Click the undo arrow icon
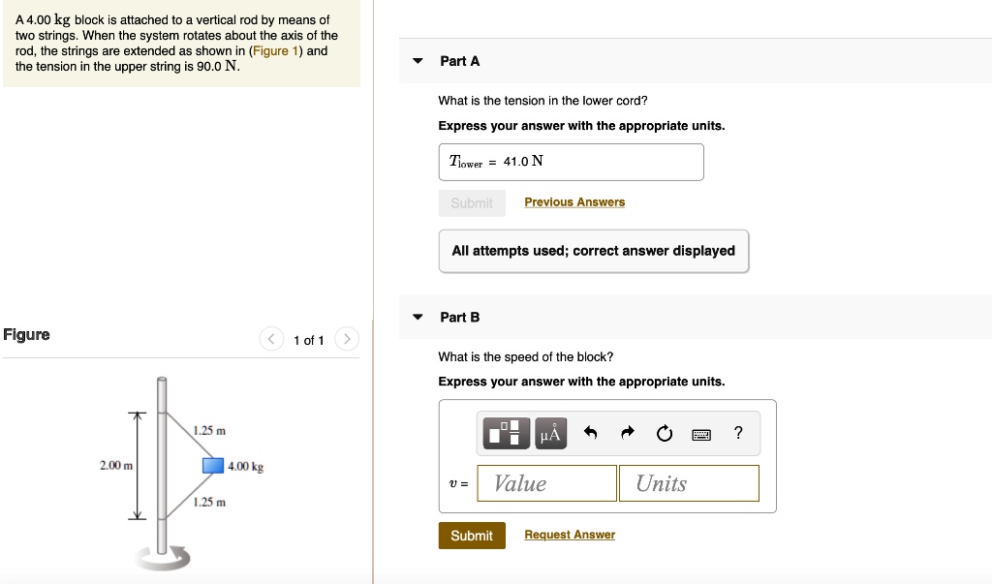 (x=590, y=434)
